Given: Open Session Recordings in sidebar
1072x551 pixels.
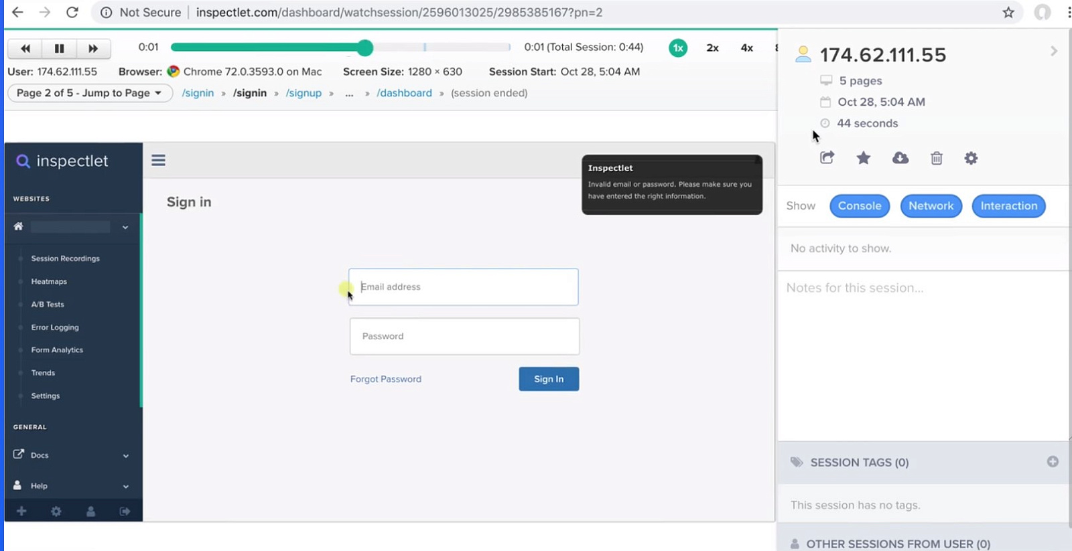Looking at the screenshot, I should (65, 258).
